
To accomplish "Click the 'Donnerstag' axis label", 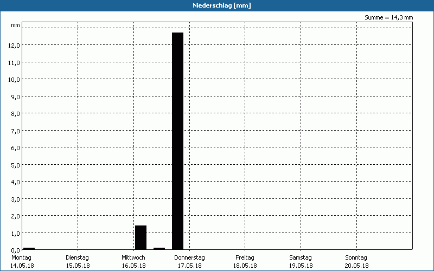I will pos(189,257).
